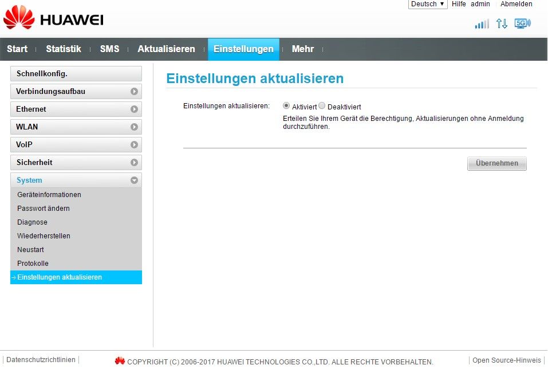The width and height of the screenshot is (548, 369).
Task: Select the Deaktiviert radio button
Action: click(x=322, y=106)
